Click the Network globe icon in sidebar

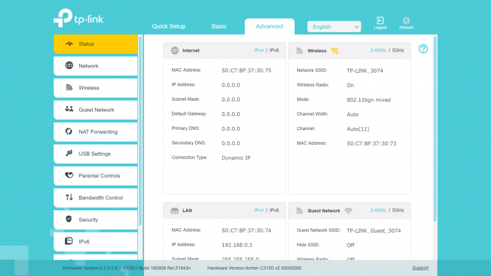(x=70, y=66)
